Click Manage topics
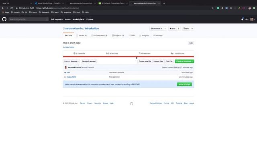This screenshot has height=145, width=257. (68, 47)
